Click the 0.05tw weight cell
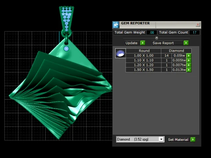 pyautogui.click(x=179, y=56)
